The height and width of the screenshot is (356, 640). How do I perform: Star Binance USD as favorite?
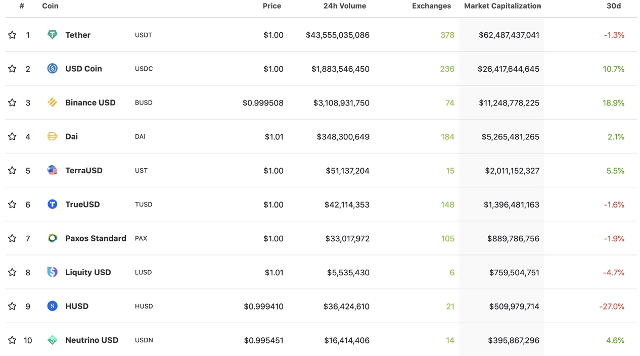(x=12, y=103)
